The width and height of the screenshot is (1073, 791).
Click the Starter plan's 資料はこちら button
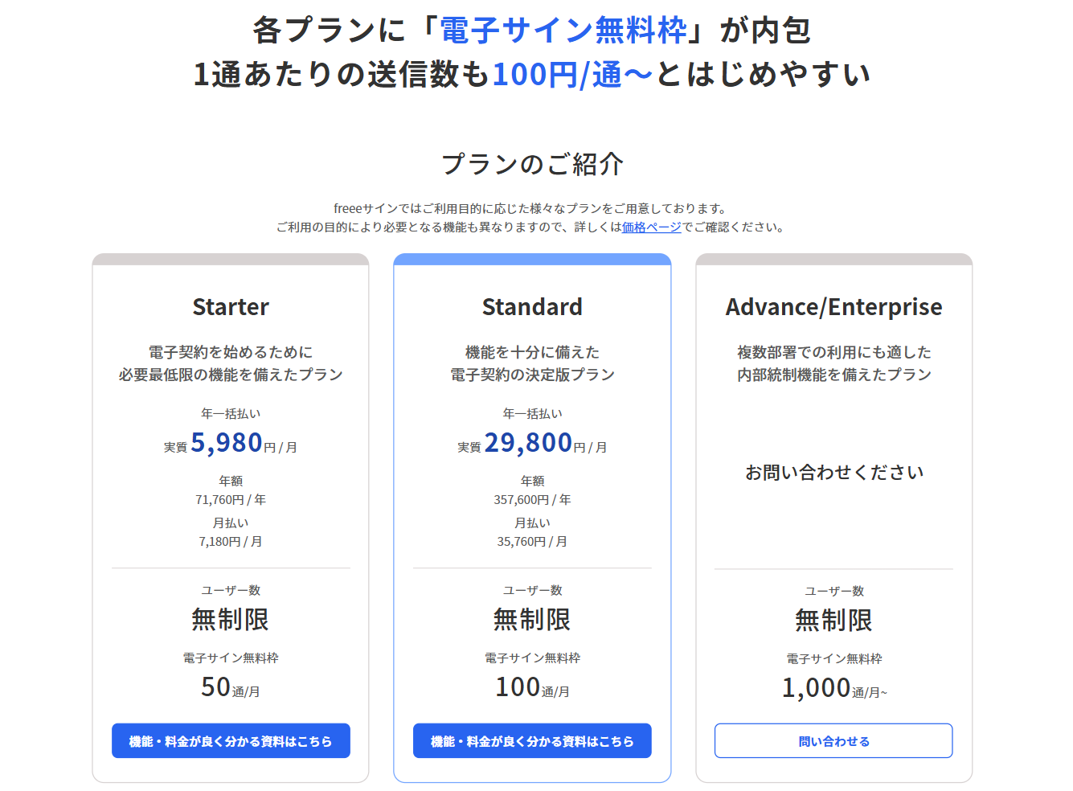click(231, 741)
